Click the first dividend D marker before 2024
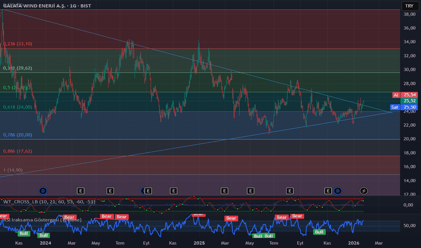The width and height of the screenshot is (421, 248). click(43, 191)
